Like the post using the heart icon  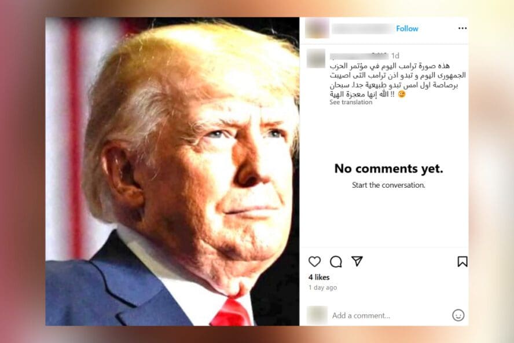[x=314, y=261]
